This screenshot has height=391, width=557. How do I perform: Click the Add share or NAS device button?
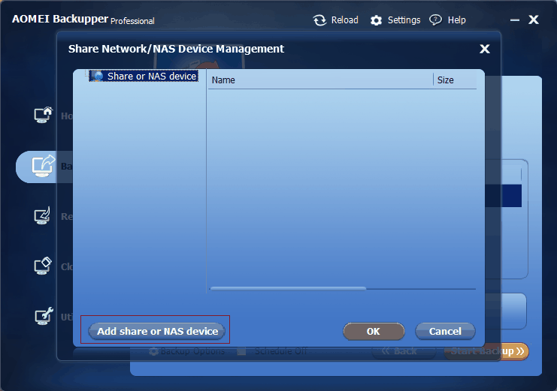(156, 331)
